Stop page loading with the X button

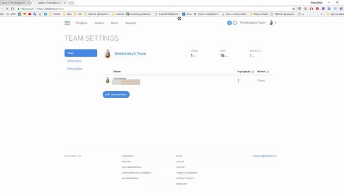pyautogui.click(x=7, y=9)
